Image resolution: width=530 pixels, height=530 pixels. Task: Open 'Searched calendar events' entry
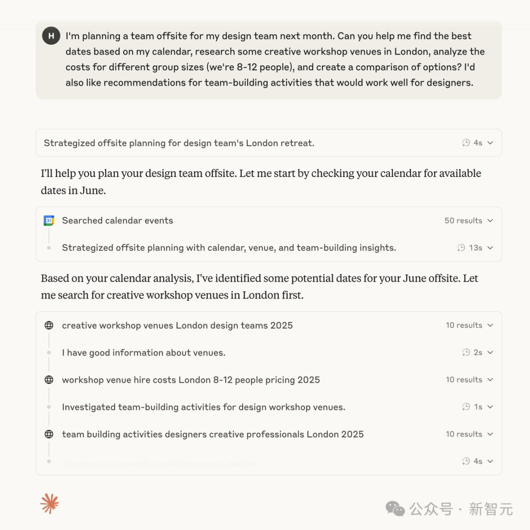117,221
